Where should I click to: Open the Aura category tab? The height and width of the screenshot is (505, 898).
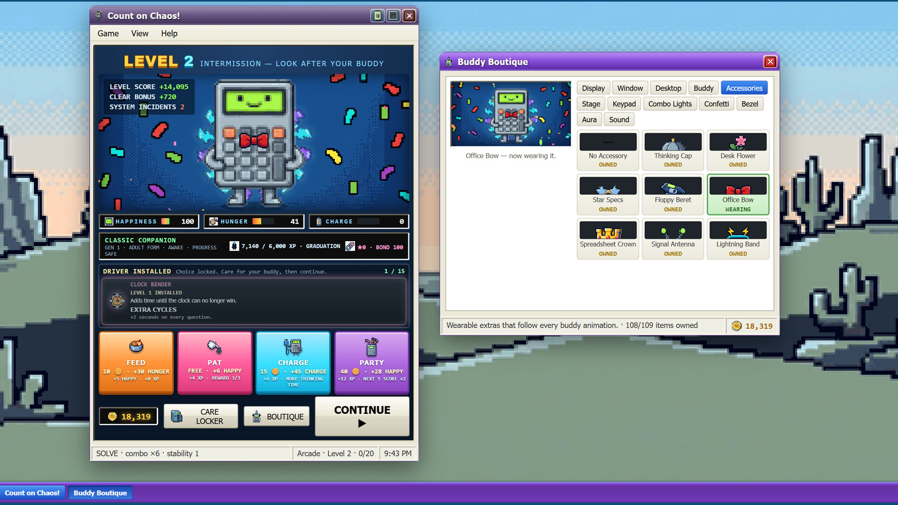[x=589, y=120]
